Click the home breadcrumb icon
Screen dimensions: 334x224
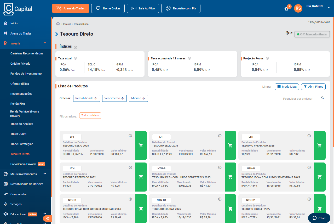pos(58,24)
